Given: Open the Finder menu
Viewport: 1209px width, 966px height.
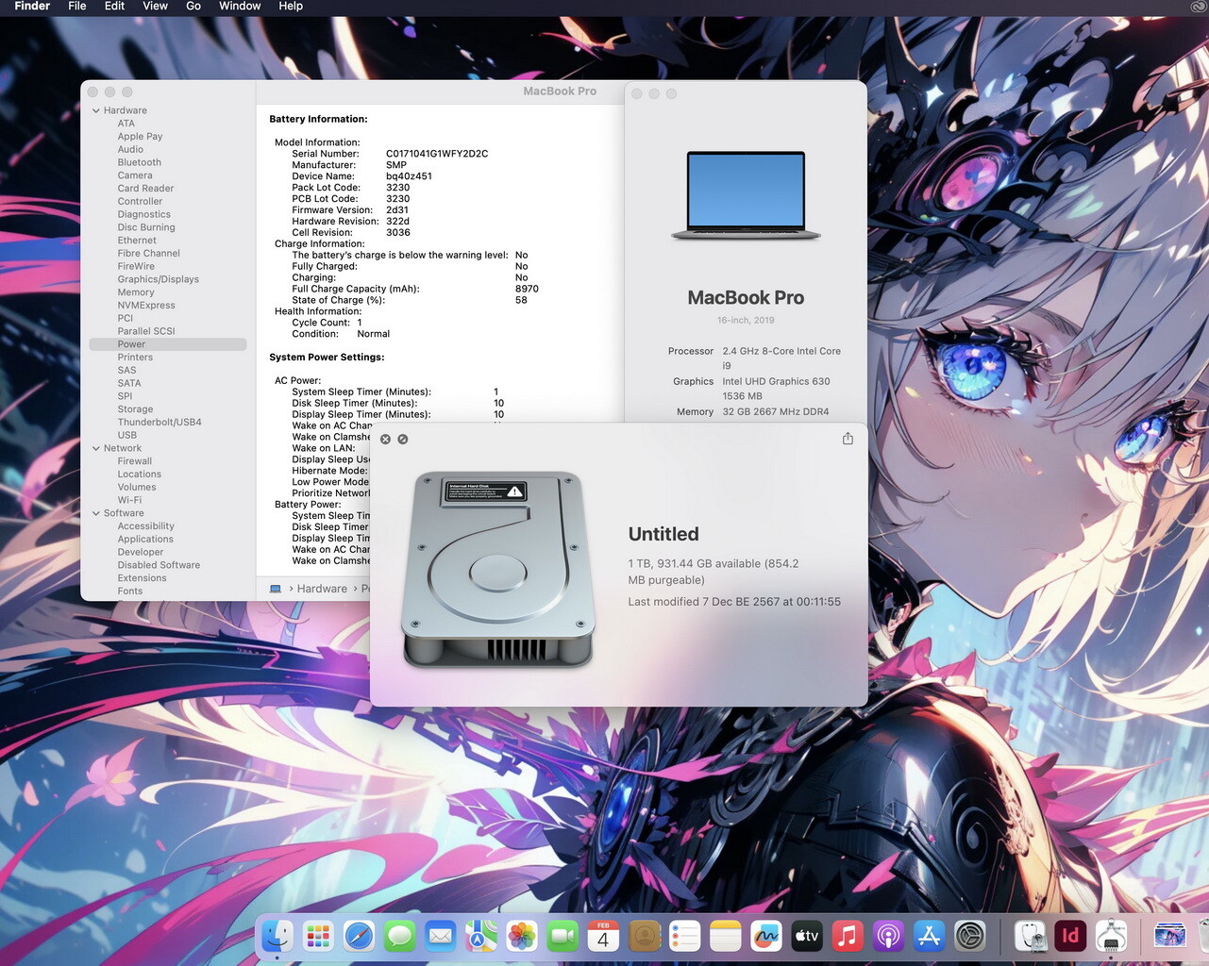Looking at the screenshot, I should [32, 7].
